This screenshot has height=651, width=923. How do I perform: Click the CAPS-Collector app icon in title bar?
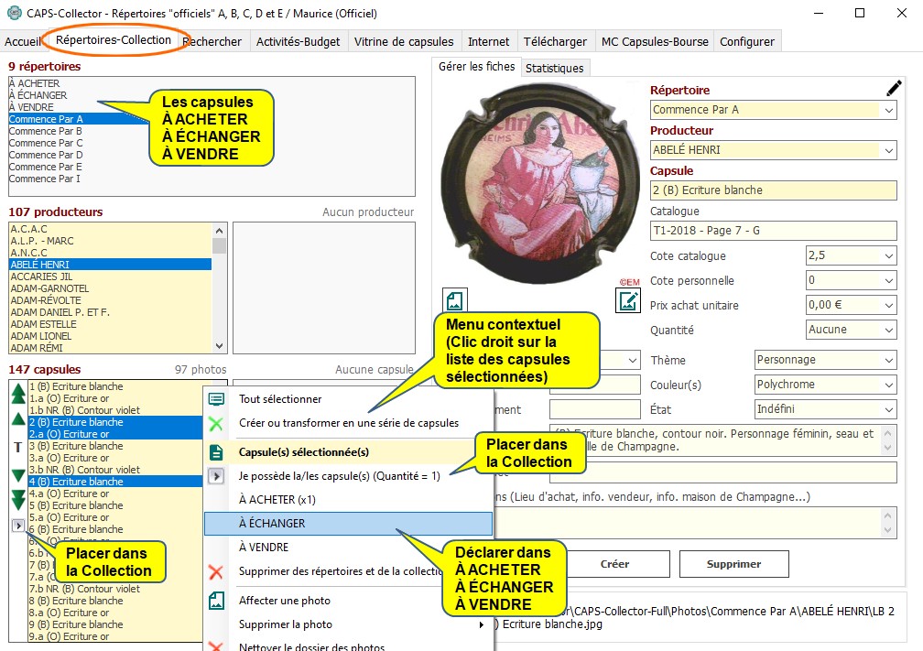14,13
